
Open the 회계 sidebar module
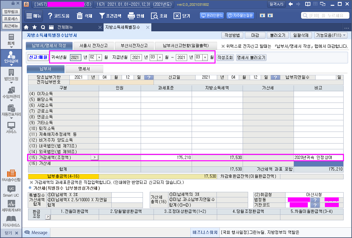(11, 40)
